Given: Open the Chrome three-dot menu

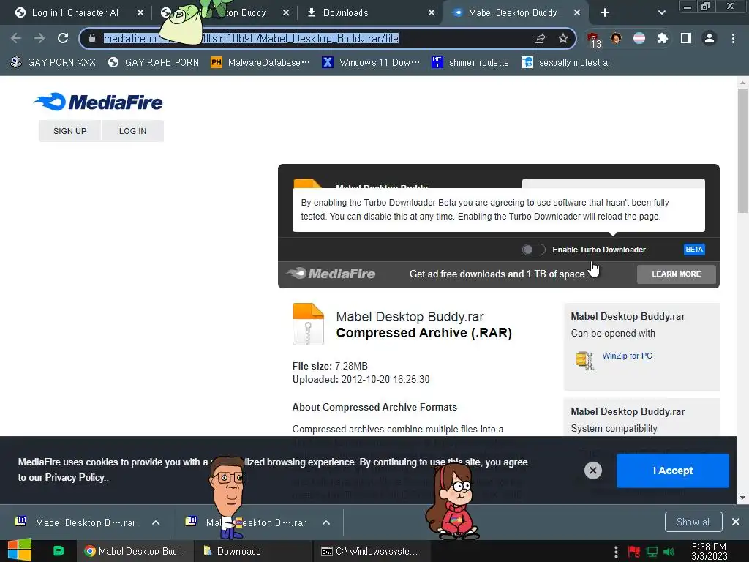Looking at the screenshot, I should click(x=733, y=38).
